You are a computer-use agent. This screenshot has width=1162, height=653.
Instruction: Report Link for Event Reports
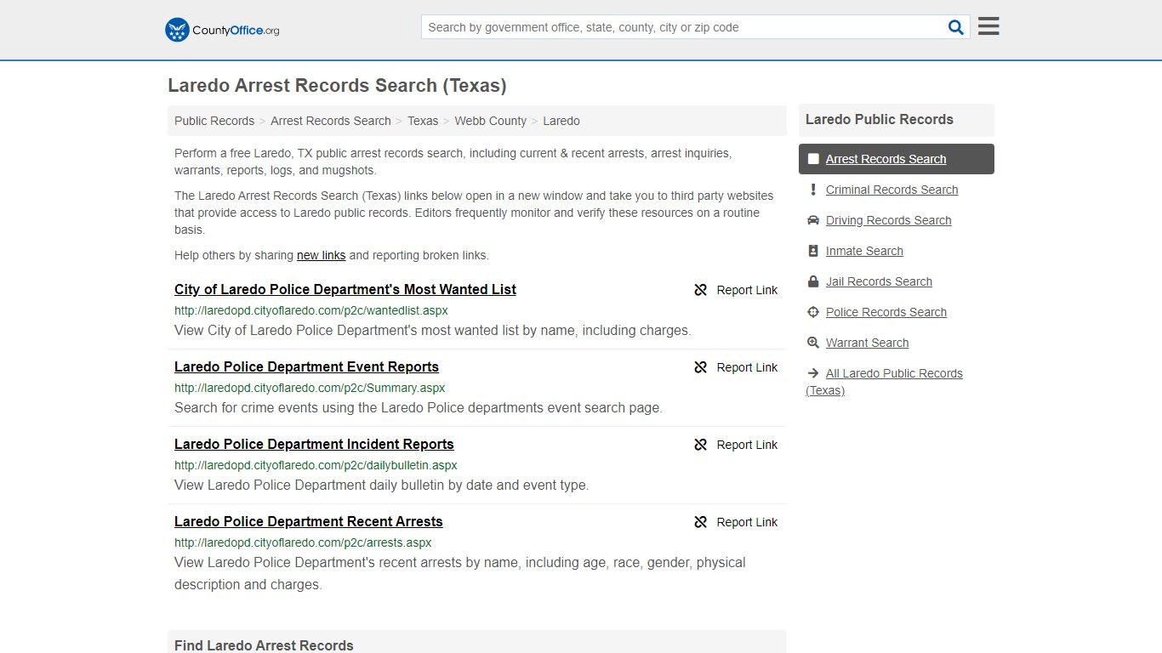(747, 367)
